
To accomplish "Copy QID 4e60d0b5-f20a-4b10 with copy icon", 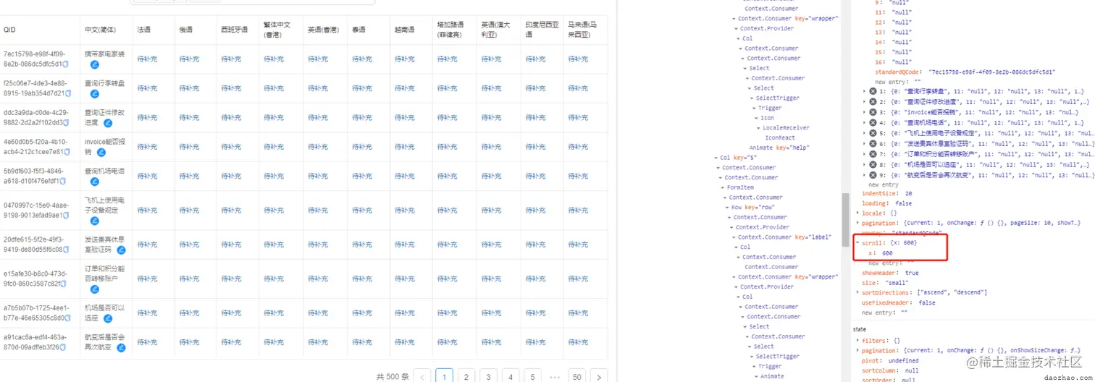I will tap(67, 152).
